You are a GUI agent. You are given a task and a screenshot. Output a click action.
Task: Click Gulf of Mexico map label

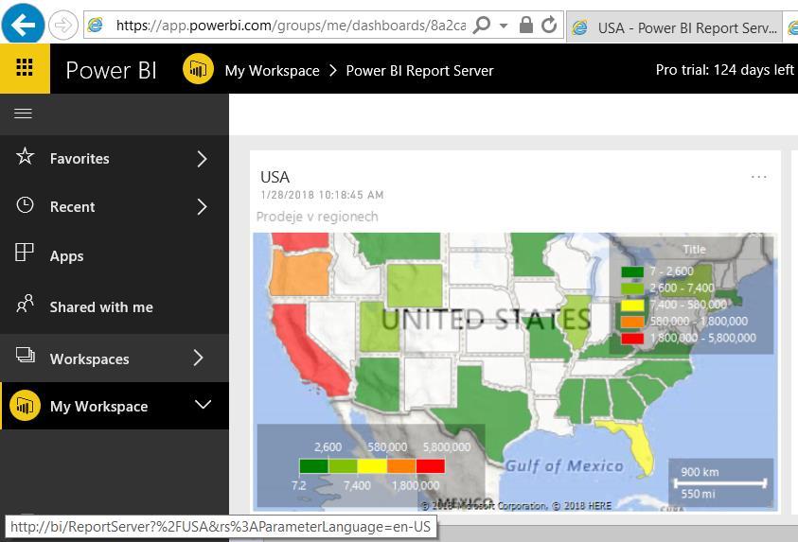564,465
